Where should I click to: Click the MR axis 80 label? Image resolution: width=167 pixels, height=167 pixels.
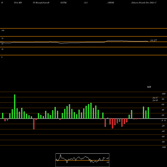coord(163,99)
